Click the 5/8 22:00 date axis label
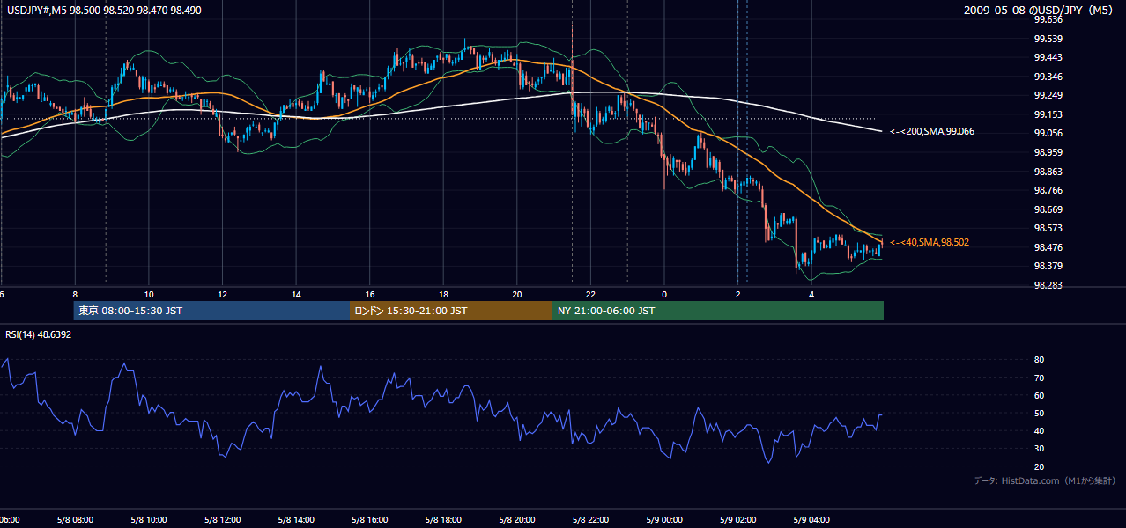 590,520
